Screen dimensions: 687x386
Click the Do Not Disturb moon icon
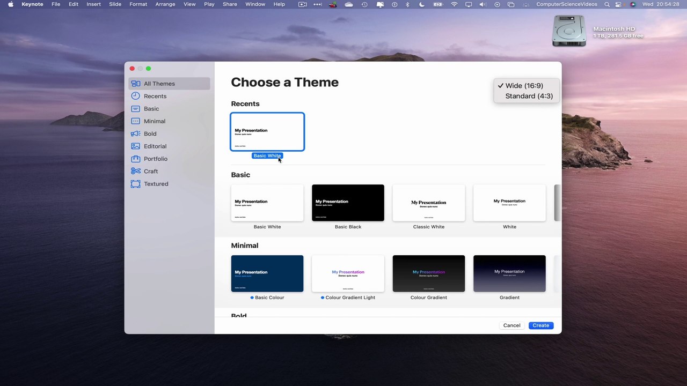pos(422,4)
